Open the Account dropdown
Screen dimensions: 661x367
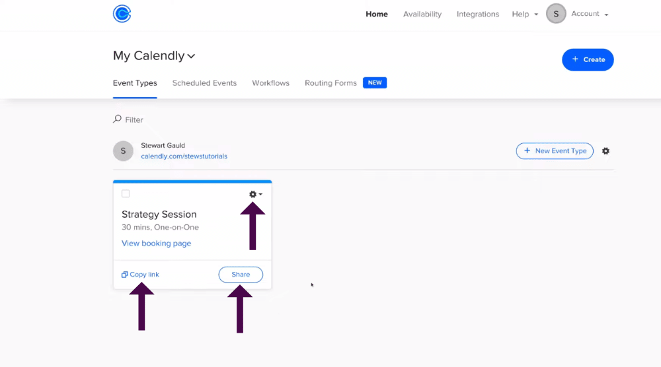tap(590, 14)
